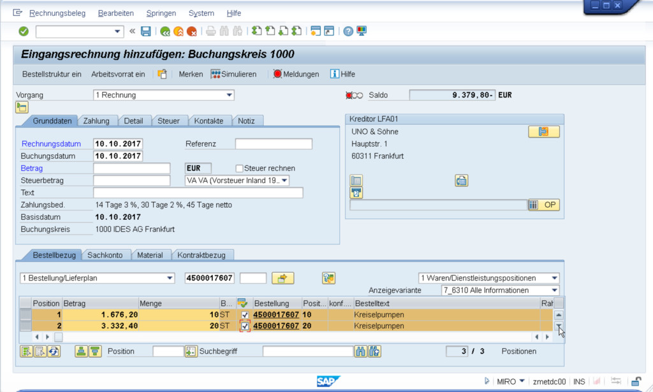Switch to the Zahlung tab
Viewport: 653px width, 392px height.
[x=96, y=120]
